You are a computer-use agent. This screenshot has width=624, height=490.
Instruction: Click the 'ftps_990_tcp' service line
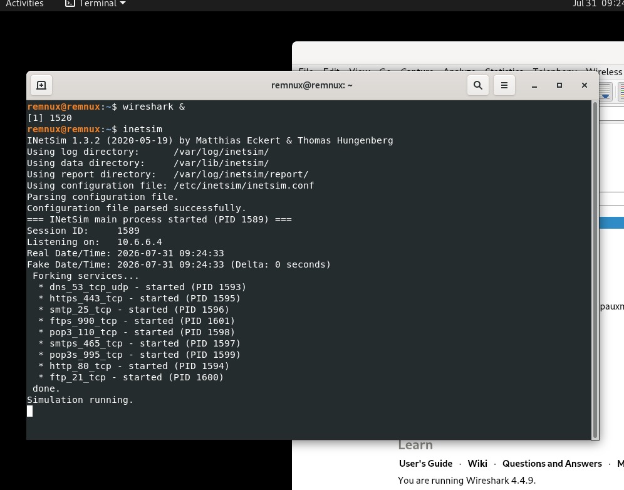[137, 321]
